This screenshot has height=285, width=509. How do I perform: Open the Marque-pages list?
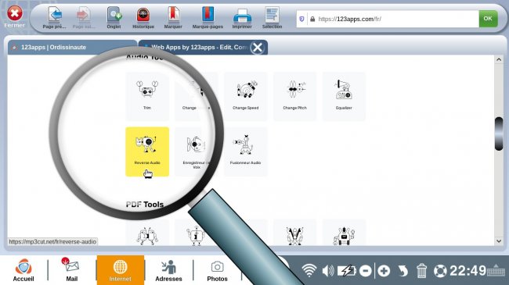point(208,18)
